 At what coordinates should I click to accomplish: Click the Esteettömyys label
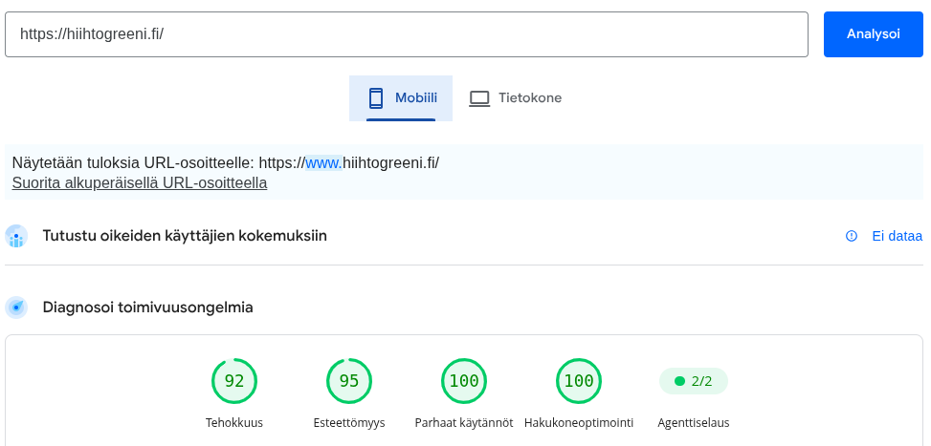tap(349, 423)
